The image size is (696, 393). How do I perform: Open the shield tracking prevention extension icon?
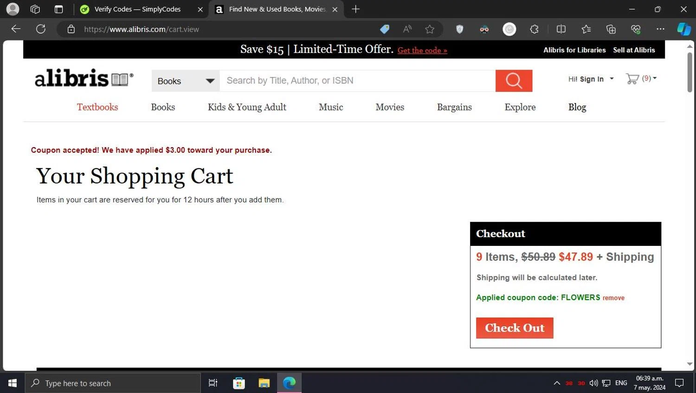coord(460,29)
